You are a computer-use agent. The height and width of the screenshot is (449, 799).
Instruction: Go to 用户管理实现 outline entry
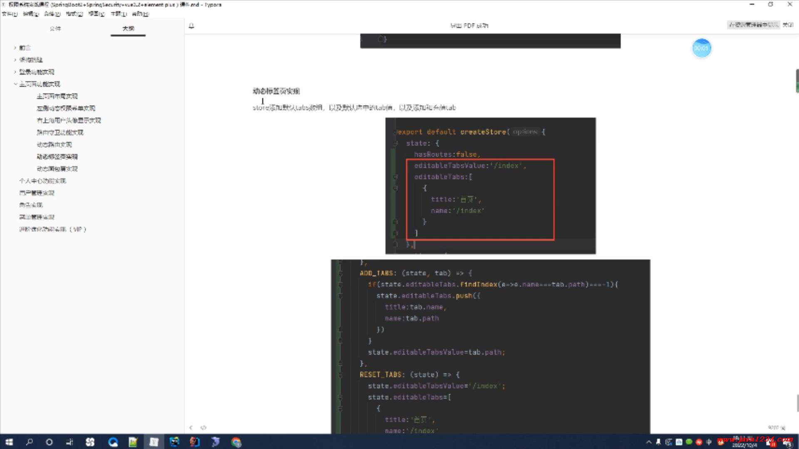point(37,193)
